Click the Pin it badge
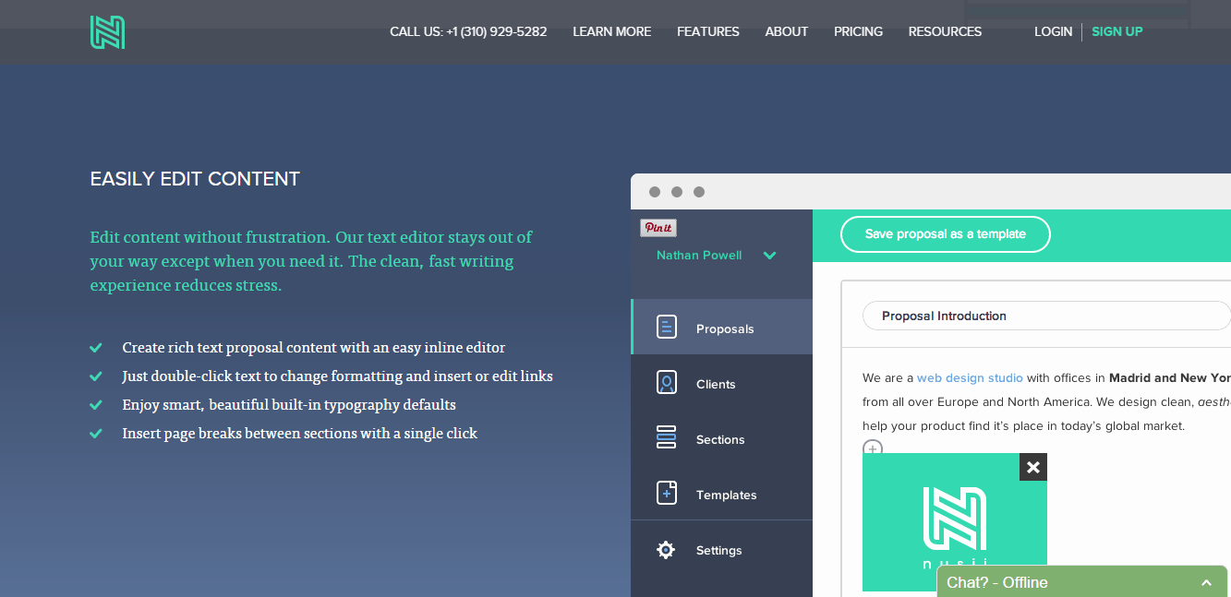Viewport: 1231px width, 597px height. tap(658, 228)
